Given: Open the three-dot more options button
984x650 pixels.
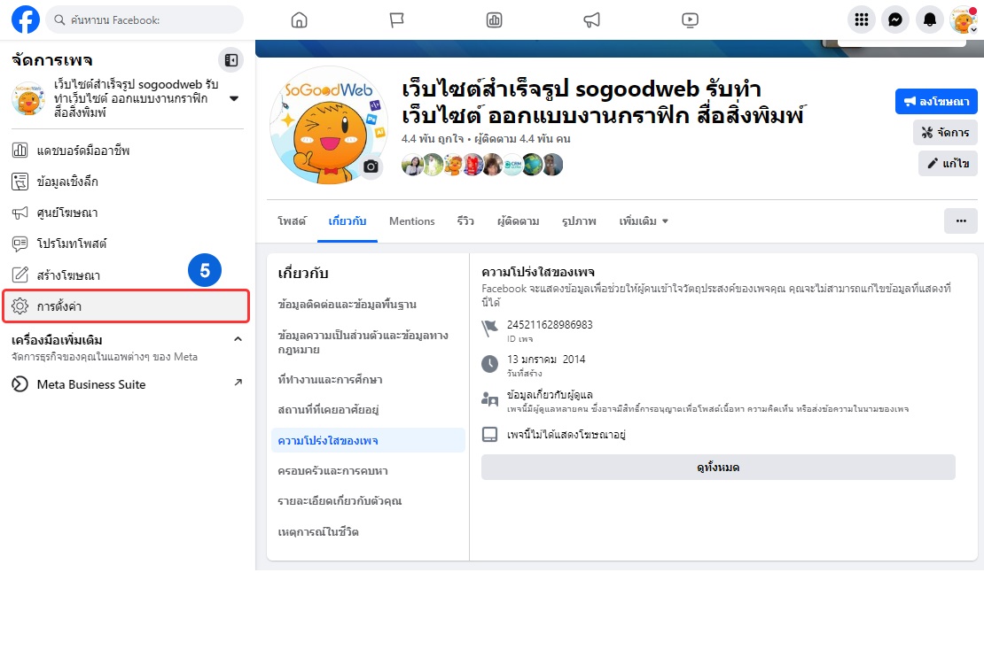Looking at the screenshot, I should (961, 221).
